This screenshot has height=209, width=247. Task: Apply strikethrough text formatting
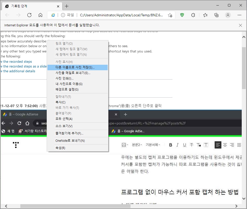pyautogui.click(x=192, y=145)
